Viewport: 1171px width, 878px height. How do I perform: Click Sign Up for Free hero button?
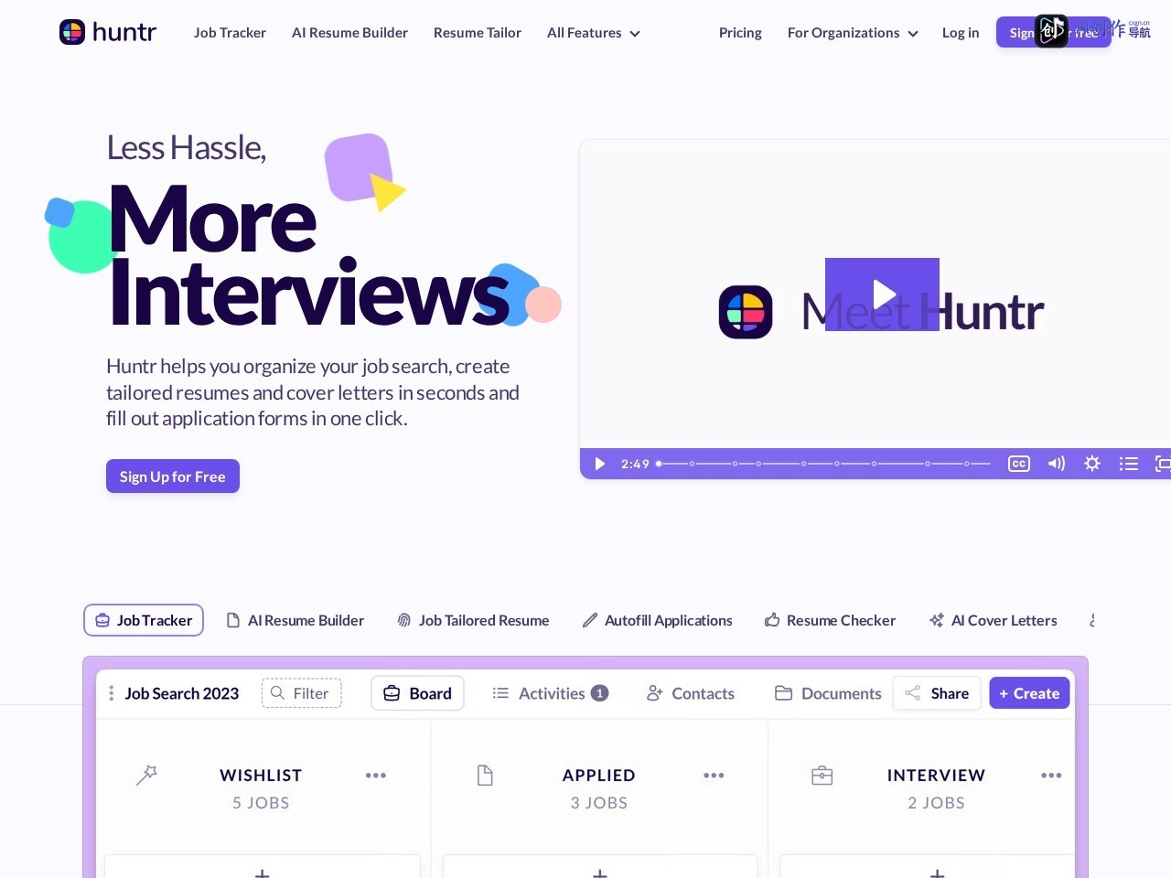pyautogui.click(x=173, y=476)
